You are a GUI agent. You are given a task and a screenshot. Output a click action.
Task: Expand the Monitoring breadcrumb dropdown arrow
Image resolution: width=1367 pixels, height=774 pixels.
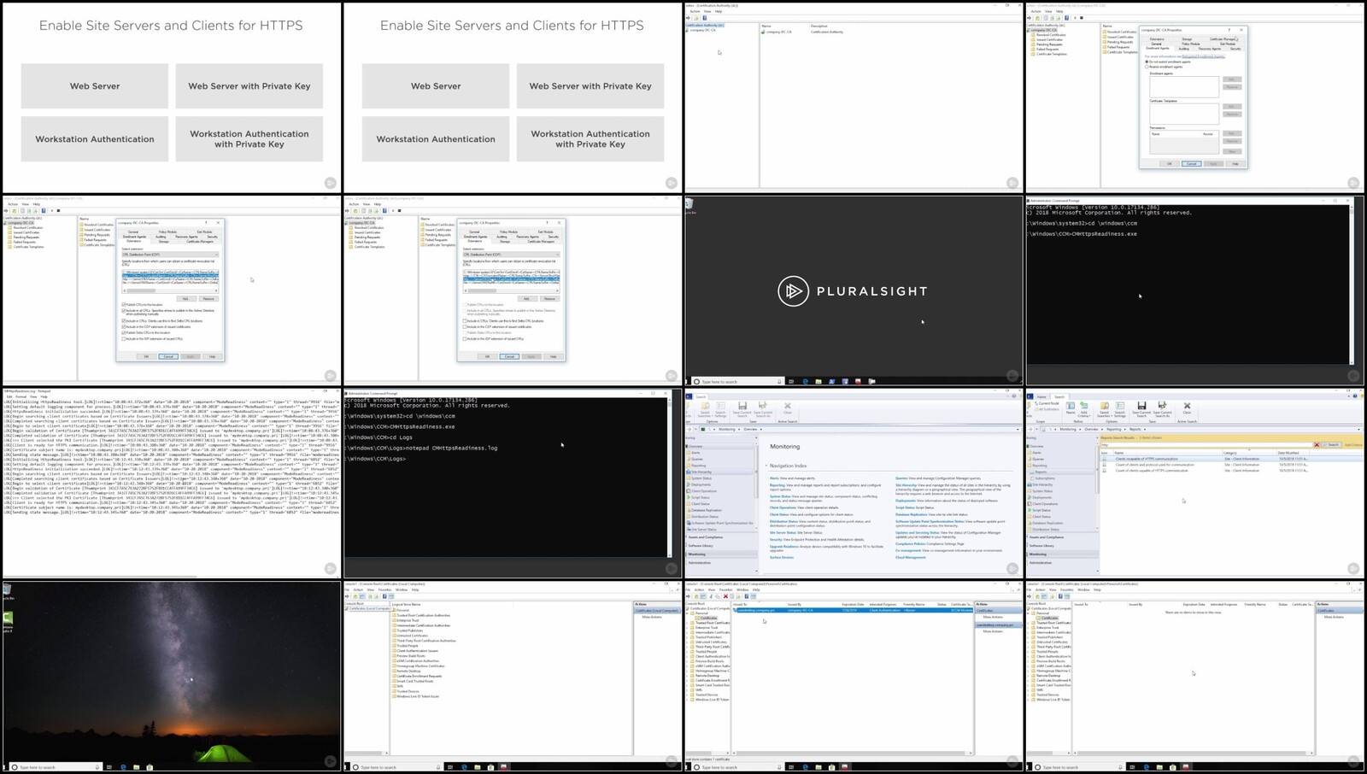(737, 429)
